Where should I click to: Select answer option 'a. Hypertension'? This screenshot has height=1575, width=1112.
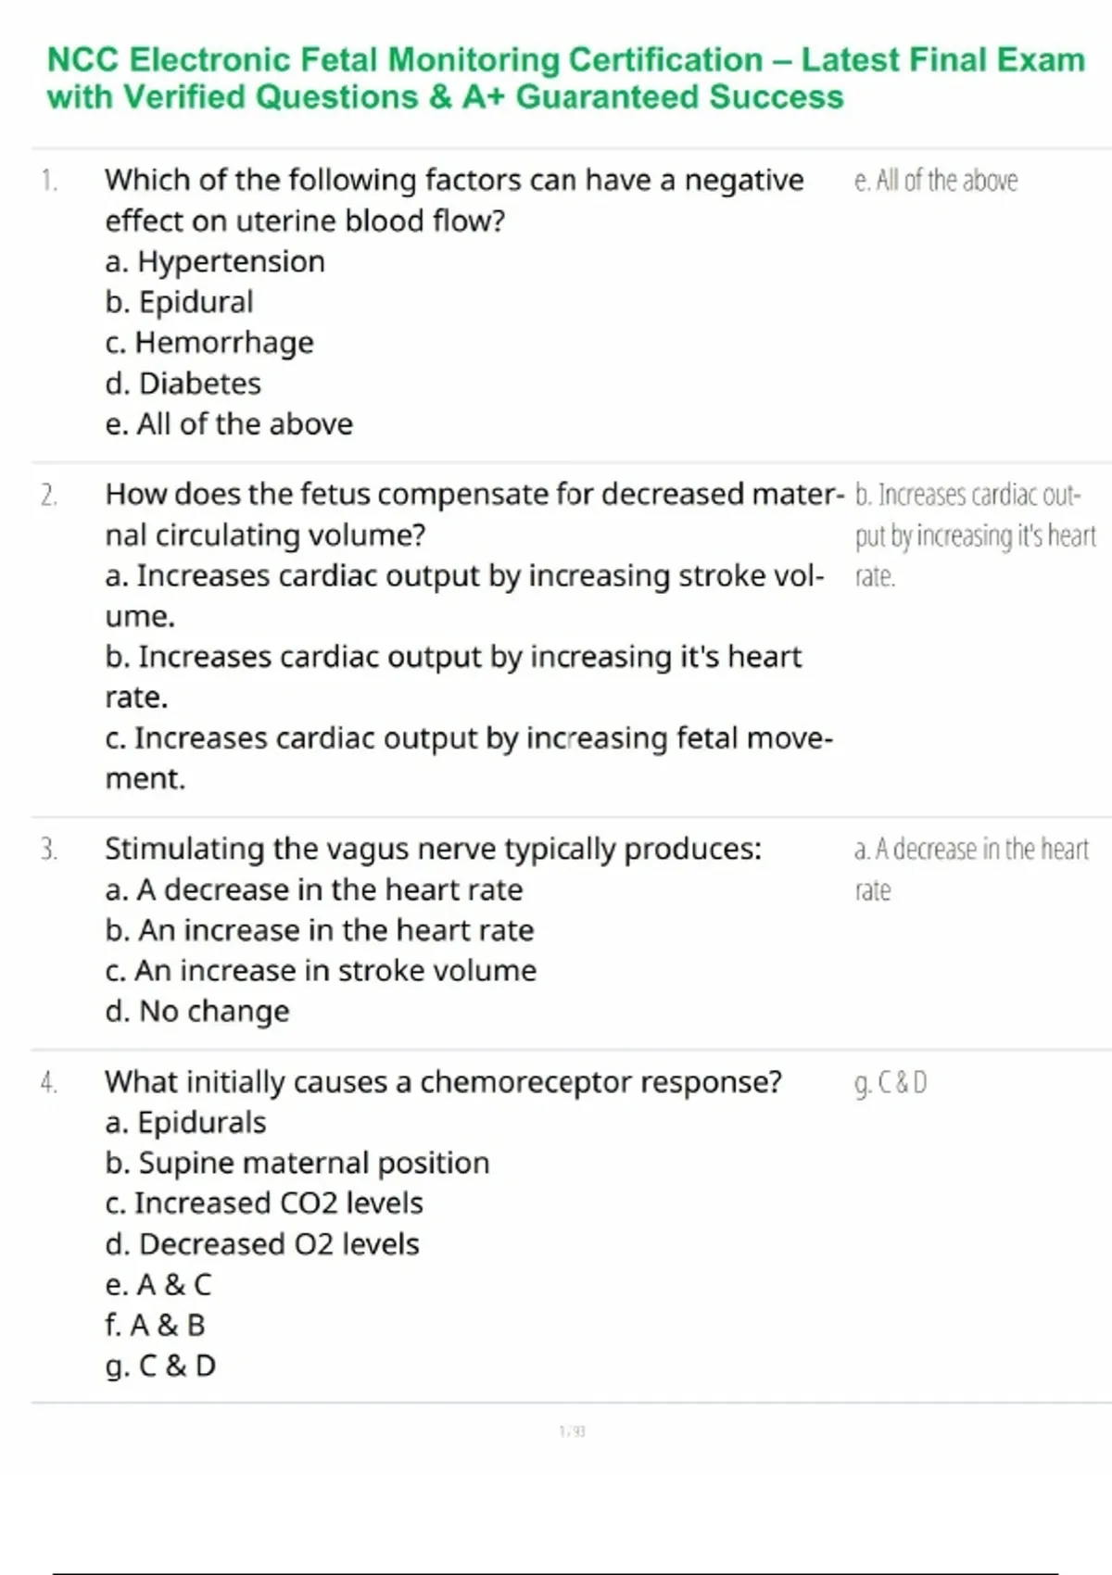point(215,262)
